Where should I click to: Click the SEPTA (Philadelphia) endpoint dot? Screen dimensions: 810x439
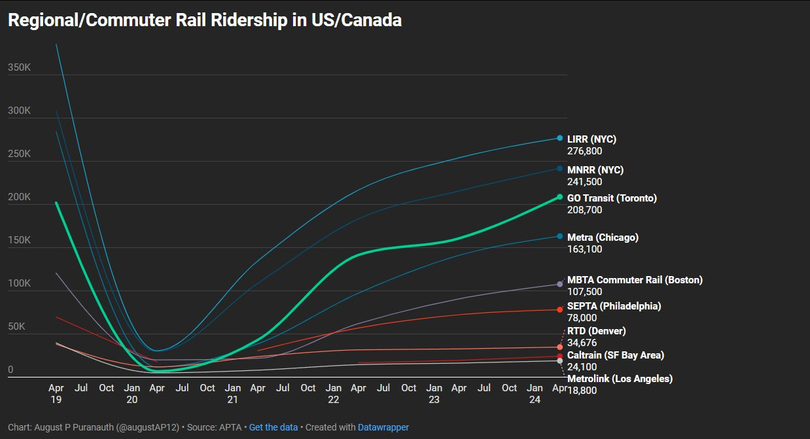[x=559, y=310]
